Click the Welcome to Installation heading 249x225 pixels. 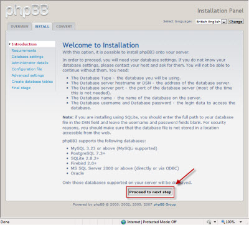pos(101,45)
